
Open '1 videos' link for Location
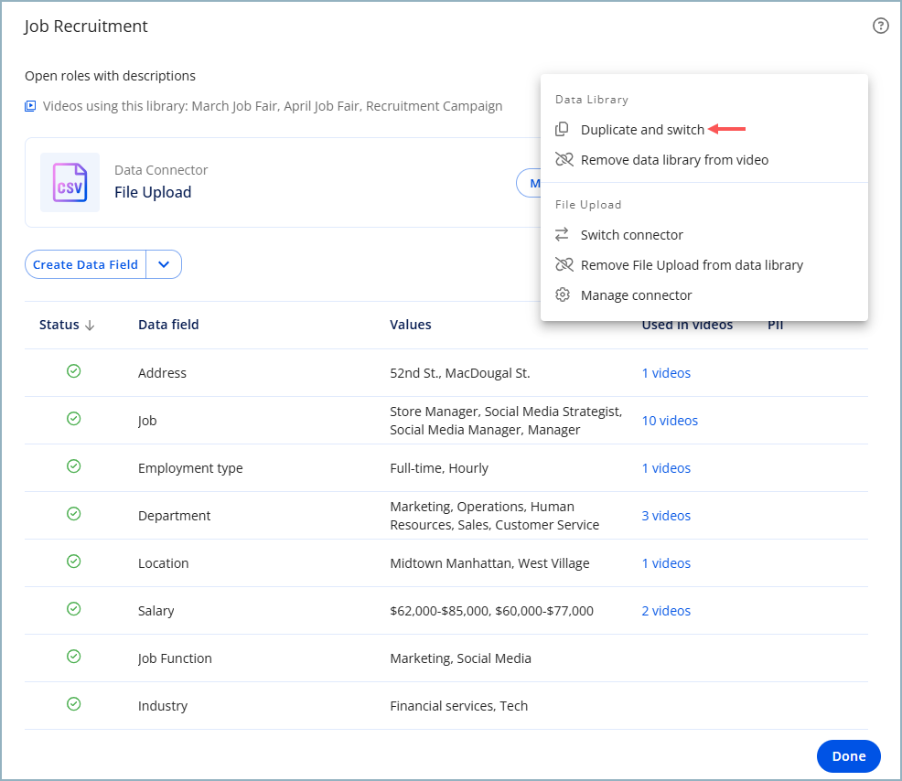pos(666,563)
